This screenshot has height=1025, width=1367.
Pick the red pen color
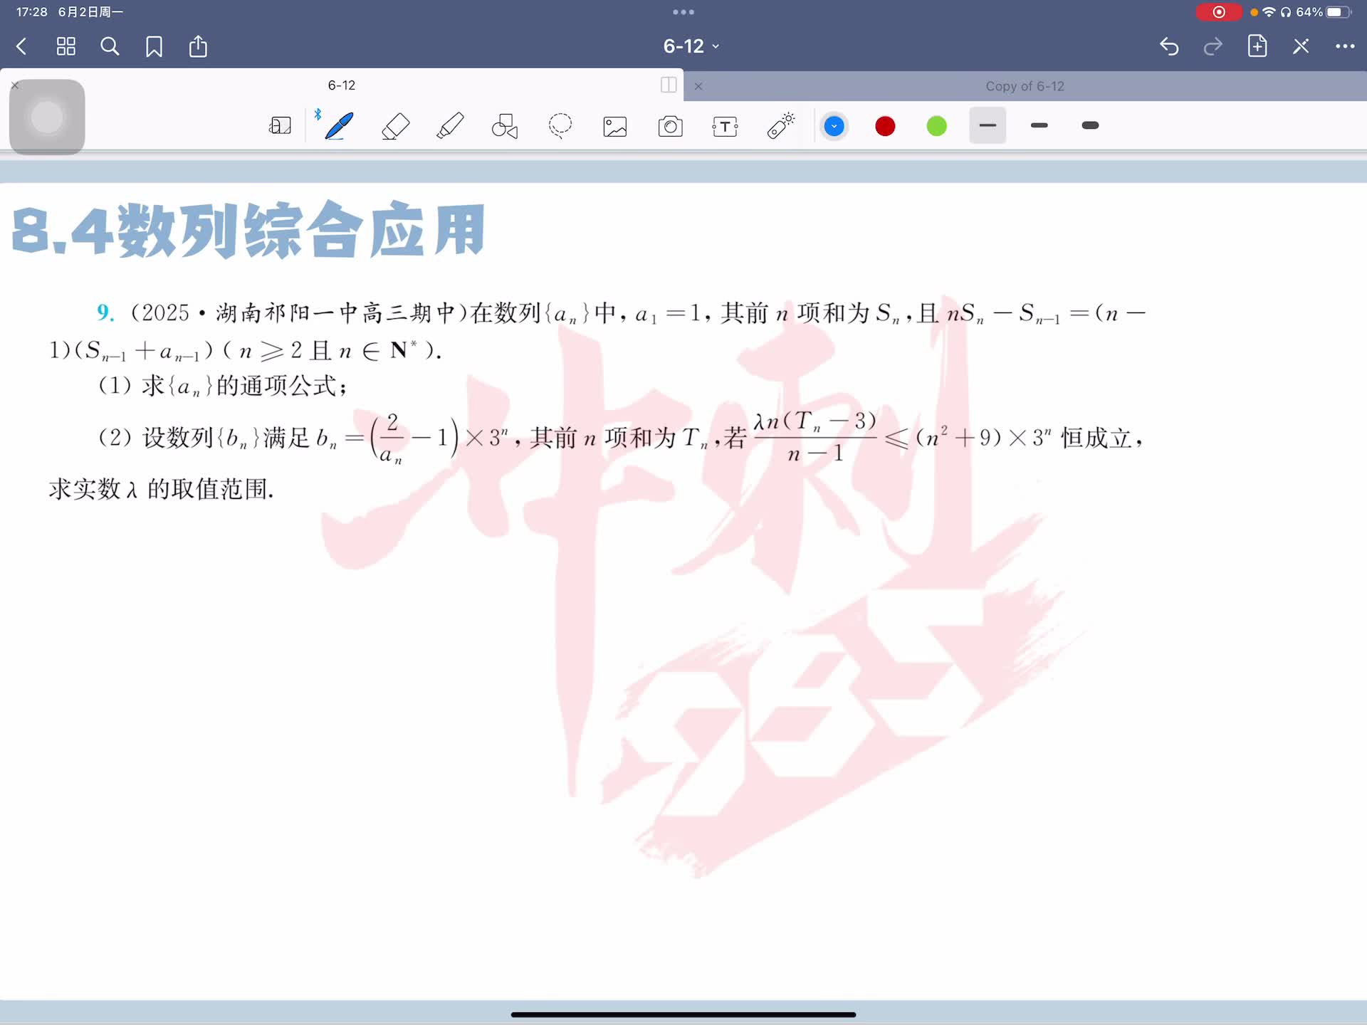tap(885, 127)
